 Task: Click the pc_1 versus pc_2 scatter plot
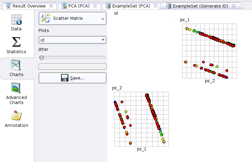pyautogui.click(x=209, y=51)
